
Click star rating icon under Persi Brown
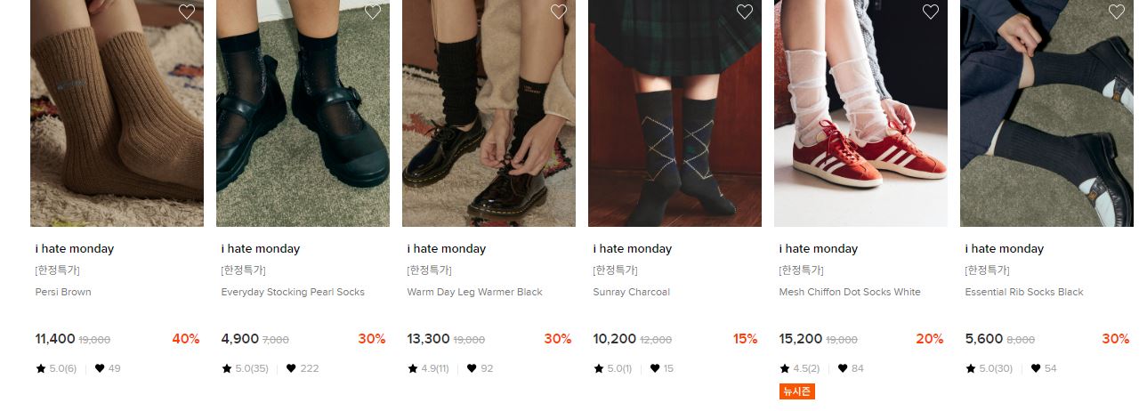(x=41, y=368)
